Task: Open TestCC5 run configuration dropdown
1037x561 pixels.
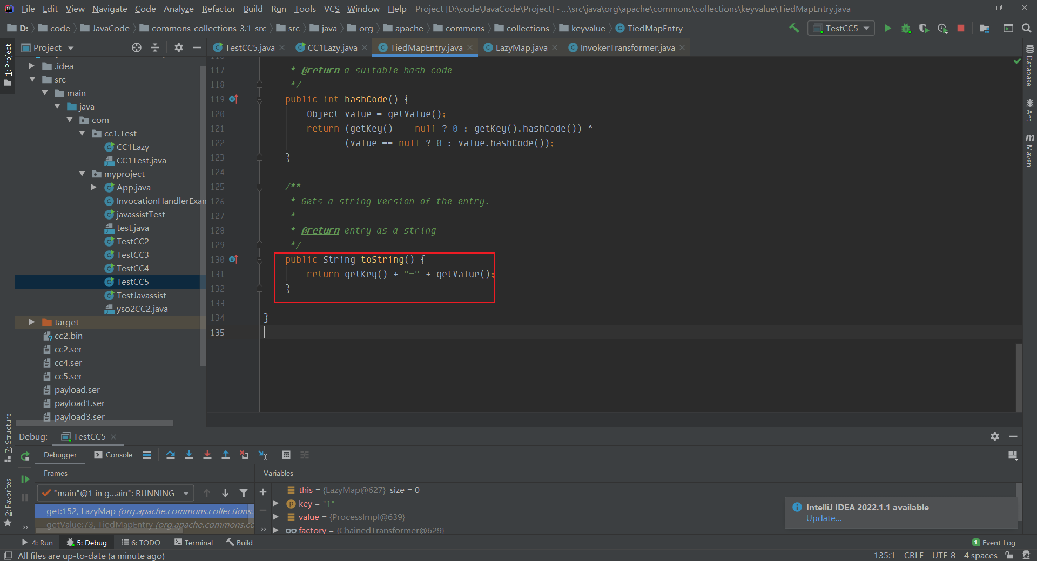Action: 841,28
